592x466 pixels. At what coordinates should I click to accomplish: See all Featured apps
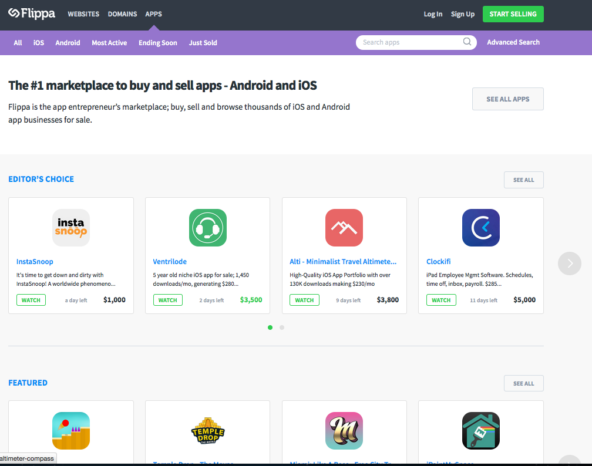tap(524, 383)
